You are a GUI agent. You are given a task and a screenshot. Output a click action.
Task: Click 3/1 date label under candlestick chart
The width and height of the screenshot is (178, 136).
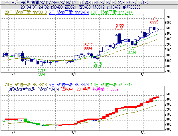click(74, 74)
